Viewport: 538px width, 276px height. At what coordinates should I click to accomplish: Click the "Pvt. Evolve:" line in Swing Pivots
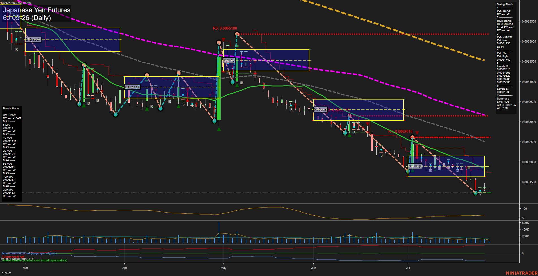pyautogui.click(x=504, y=37)
